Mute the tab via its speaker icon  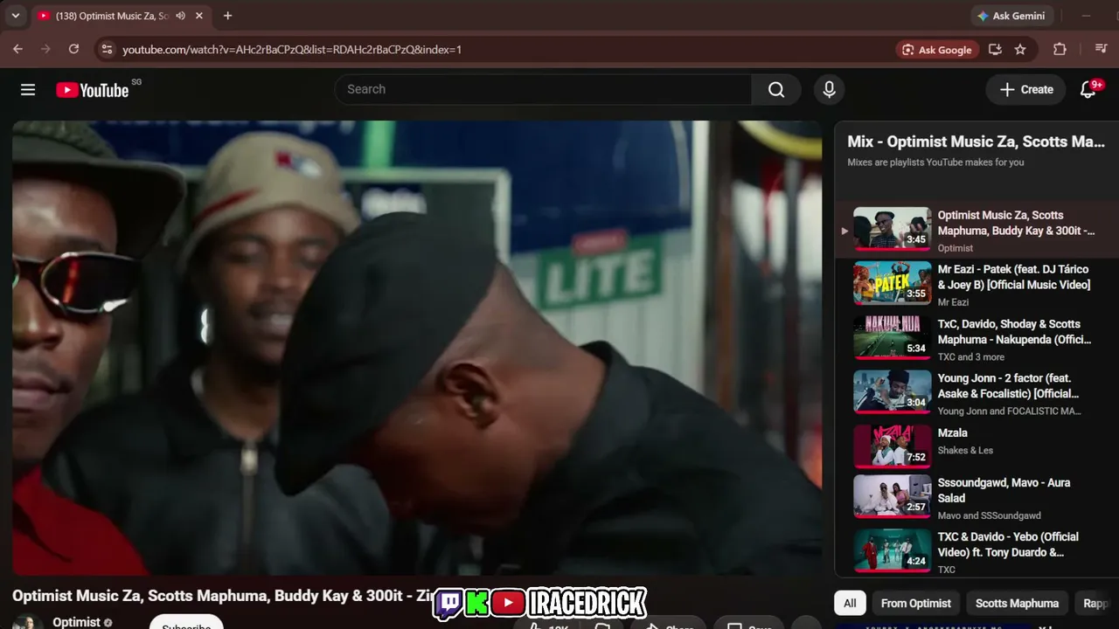180,16
